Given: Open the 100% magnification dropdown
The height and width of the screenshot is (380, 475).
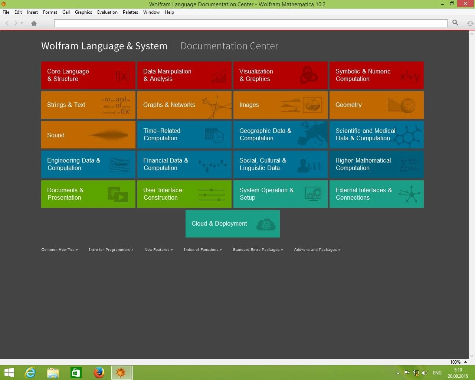Looking at the screenshot, I should click(458, 362).
